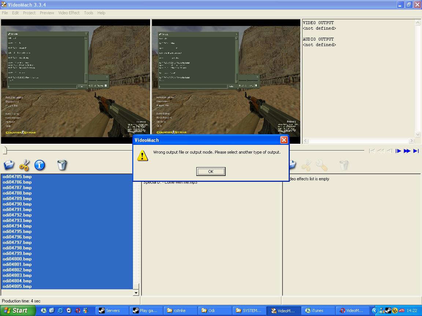Switch to iTunes in the taskbar
The height and width of the screenshot is (316, 422).
coord(318,311)
